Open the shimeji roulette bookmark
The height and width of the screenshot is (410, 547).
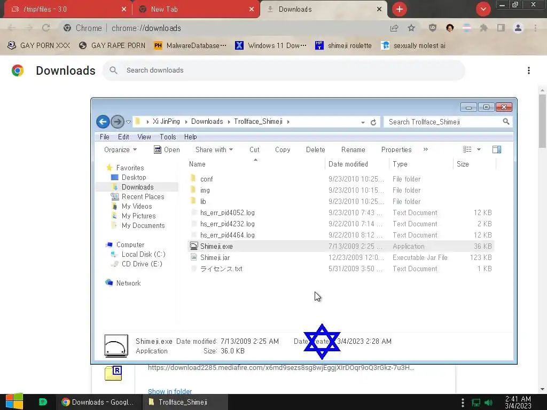click(343, 46)
